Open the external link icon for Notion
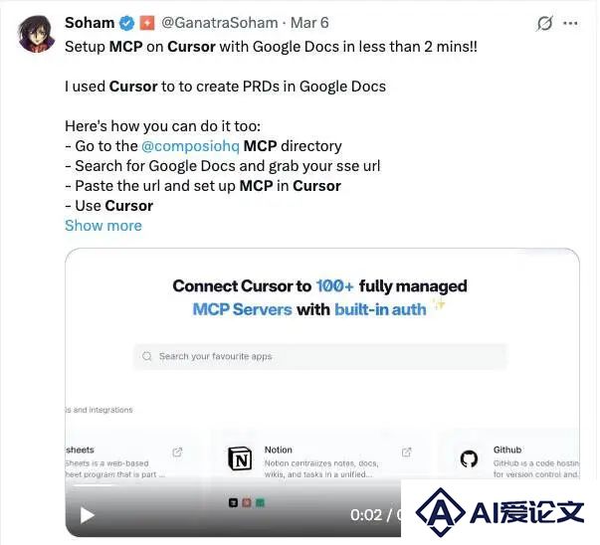This screenshot has height=545, width=600. click(406, 453)
